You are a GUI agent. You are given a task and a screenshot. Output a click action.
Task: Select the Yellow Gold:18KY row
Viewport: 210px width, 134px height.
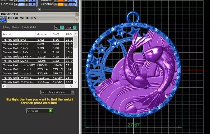pos(38,52)
